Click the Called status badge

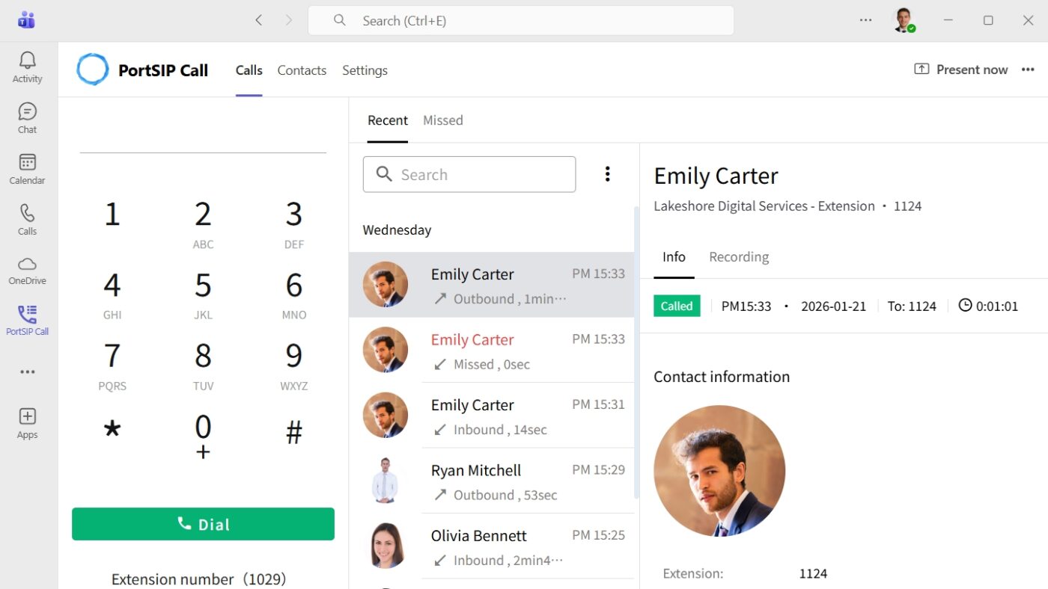[x=676, y=306]
